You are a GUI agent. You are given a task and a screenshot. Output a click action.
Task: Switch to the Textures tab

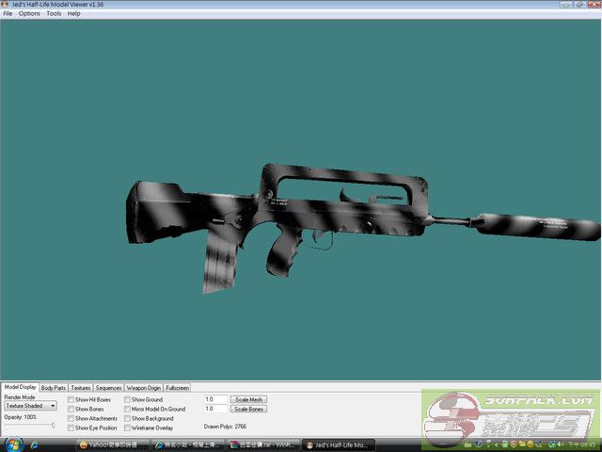coord(81,388)
